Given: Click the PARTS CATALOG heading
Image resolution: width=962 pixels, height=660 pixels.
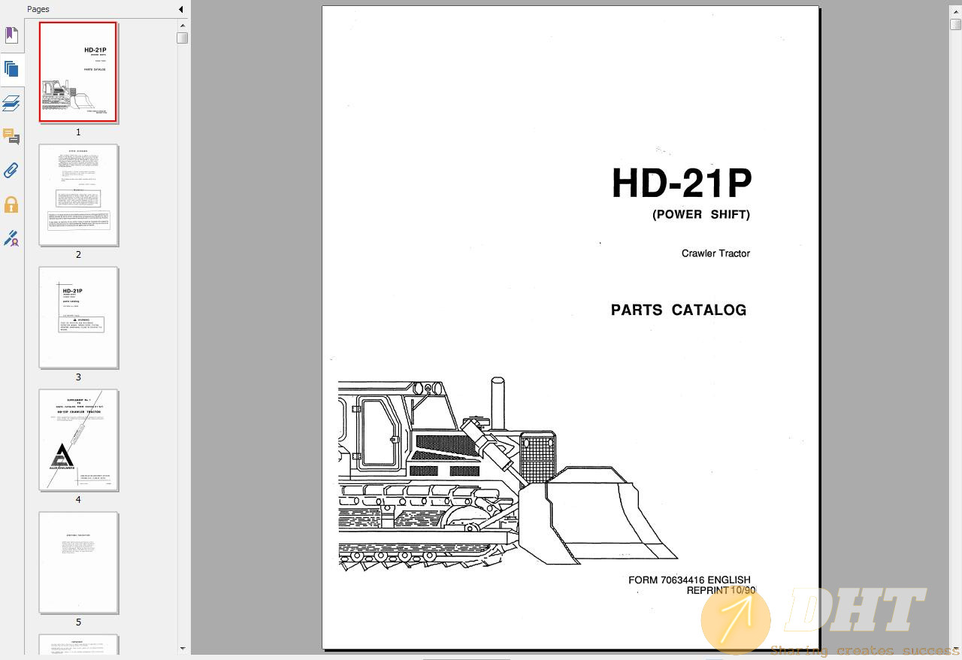Looking at the screenshot, I should [x=679, y=310].
